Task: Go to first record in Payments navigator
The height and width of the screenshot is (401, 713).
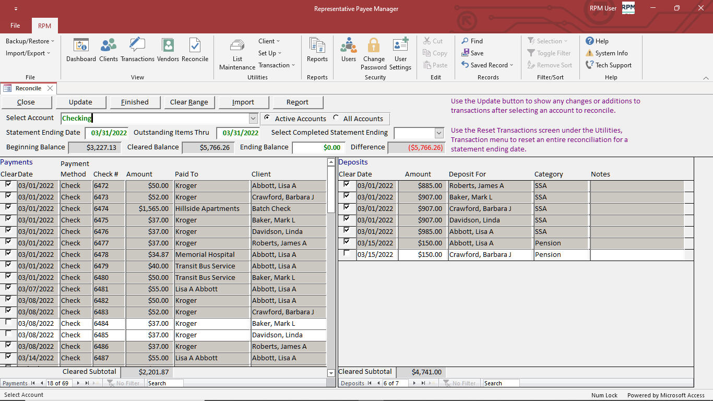Action: click(33, 383)
